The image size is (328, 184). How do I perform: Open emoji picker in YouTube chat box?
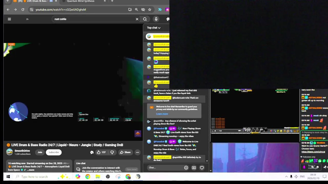pos(186,168)
